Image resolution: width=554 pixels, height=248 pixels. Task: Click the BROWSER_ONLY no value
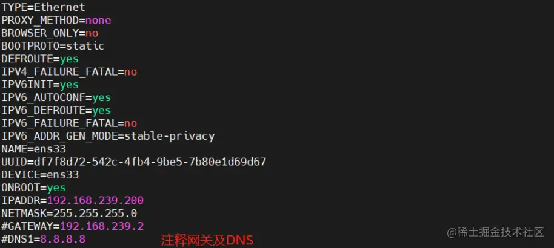(92, 33)
